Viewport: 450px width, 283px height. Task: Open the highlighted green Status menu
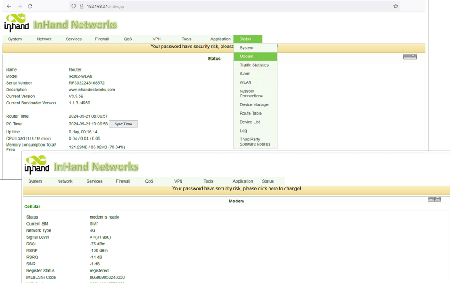pyautogui.click(x=247, y=39)
